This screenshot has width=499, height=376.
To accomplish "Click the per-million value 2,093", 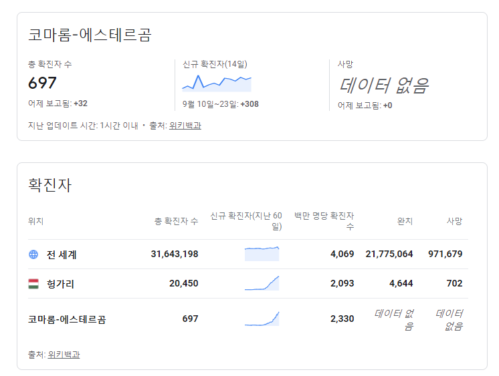I will pos(342,283).
